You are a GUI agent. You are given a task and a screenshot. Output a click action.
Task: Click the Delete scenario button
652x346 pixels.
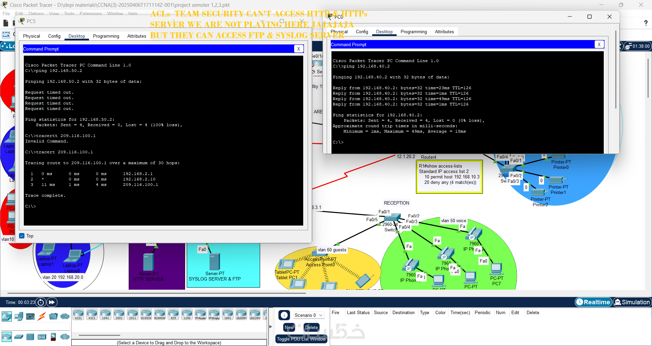point(311,327)
